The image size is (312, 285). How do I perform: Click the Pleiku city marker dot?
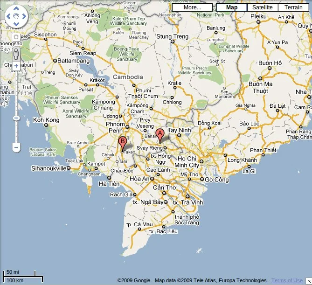(258, 22)
